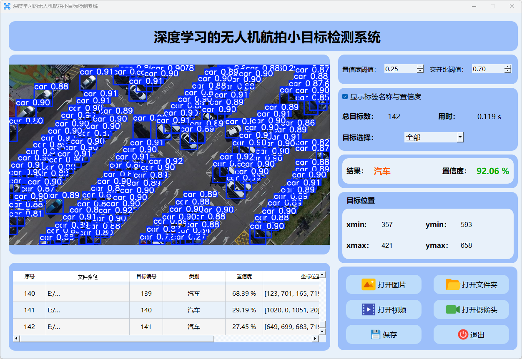This screenshot has width=522, height=359.
Task: Click the film strip video icon
Action: coord(368,309)
